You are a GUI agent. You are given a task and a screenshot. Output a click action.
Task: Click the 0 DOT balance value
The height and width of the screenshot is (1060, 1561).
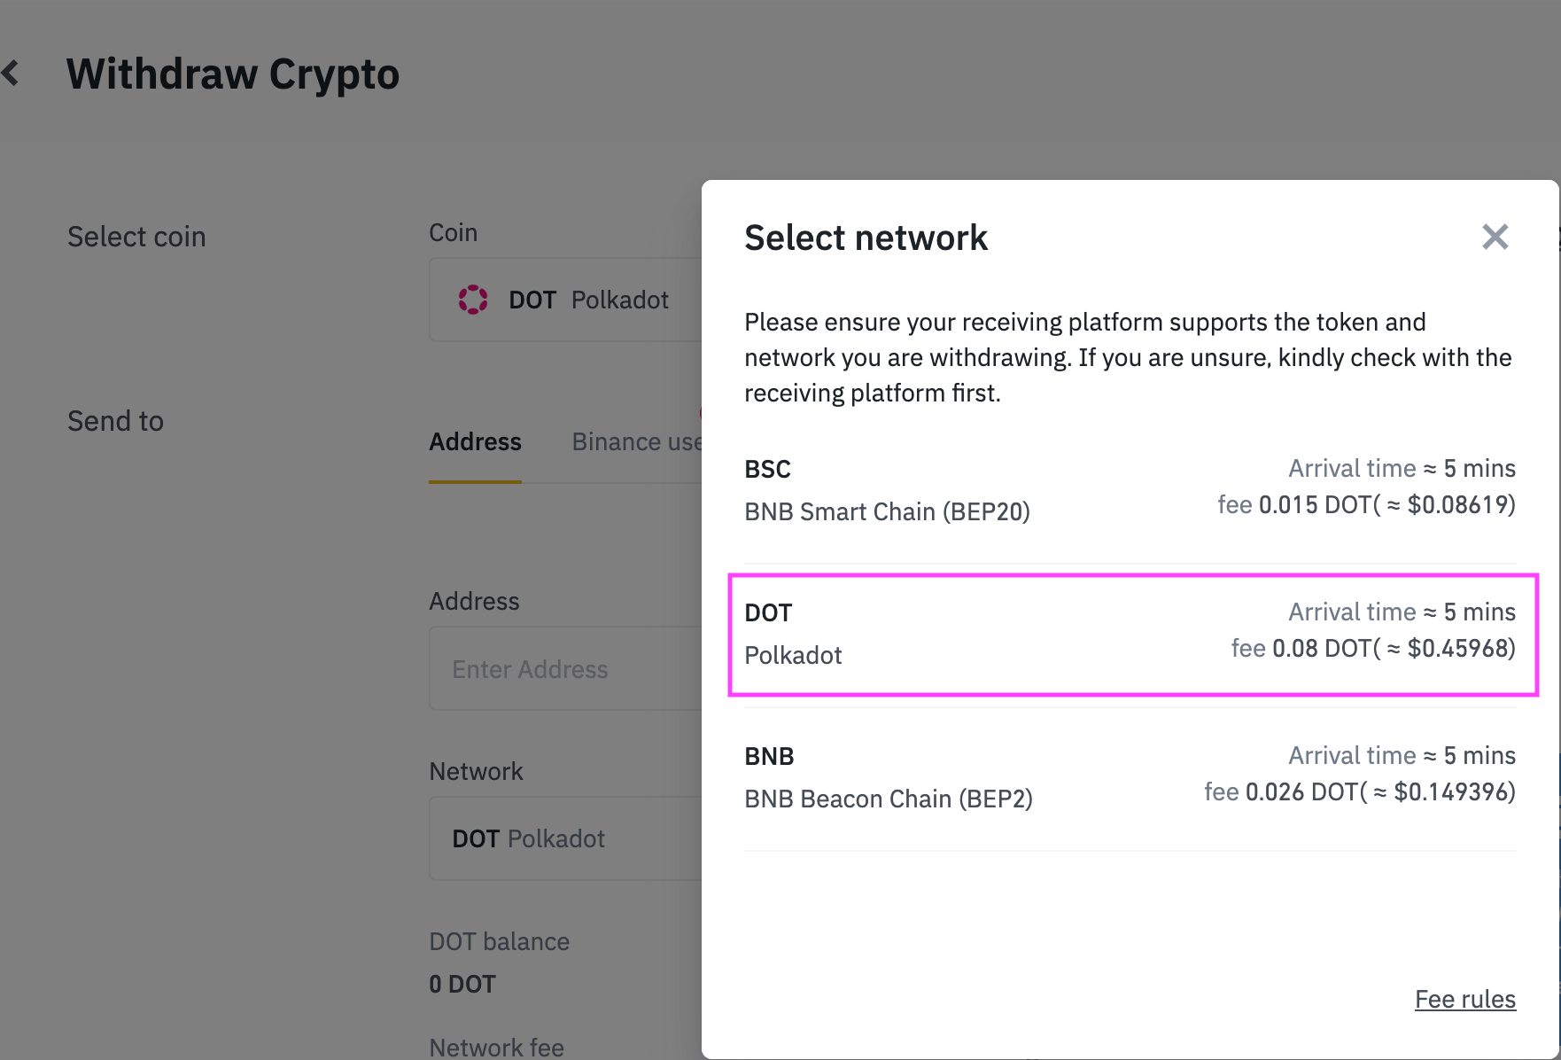(x=462, y=984)
